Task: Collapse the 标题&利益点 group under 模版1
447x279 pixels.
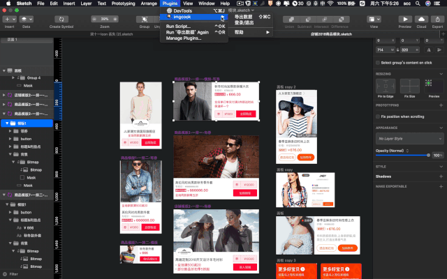Action: (x=10, y=146)
